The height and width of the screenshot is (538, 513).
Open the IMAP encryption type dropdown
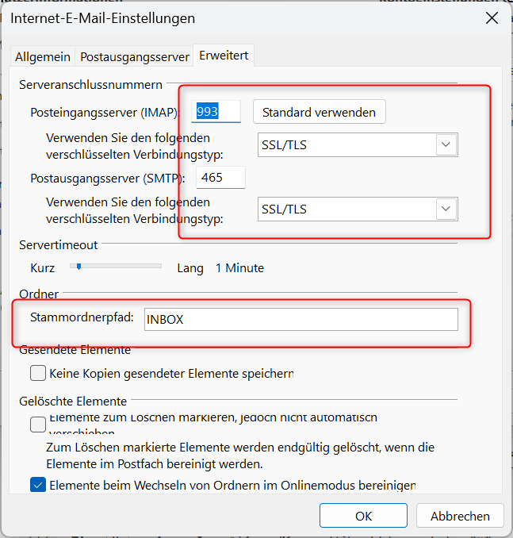click(x=446, y=145)
